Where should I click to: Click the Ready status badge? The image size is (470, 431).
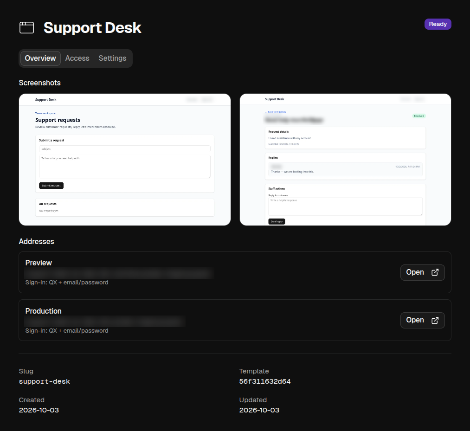pos(438,24)
